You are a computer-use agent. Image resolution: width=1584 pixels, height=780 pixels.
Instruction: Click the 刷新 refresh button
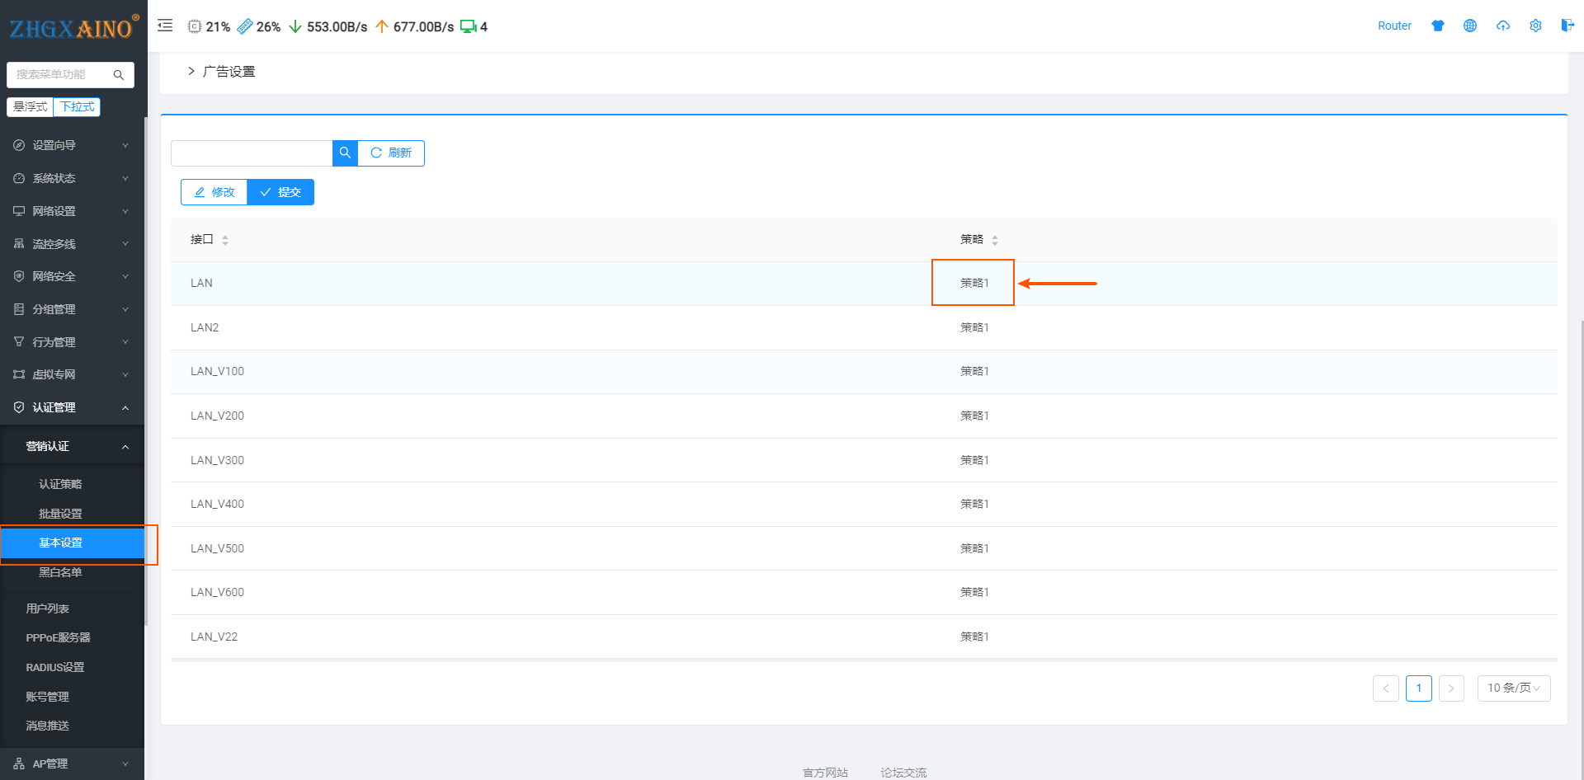tap(391, 153)
